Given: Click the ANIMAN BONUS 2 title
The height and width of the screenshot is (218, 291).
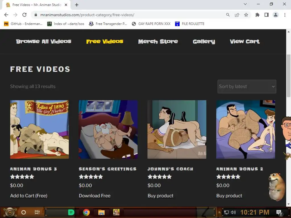Looking at the screenshot, I should (240, 169).
